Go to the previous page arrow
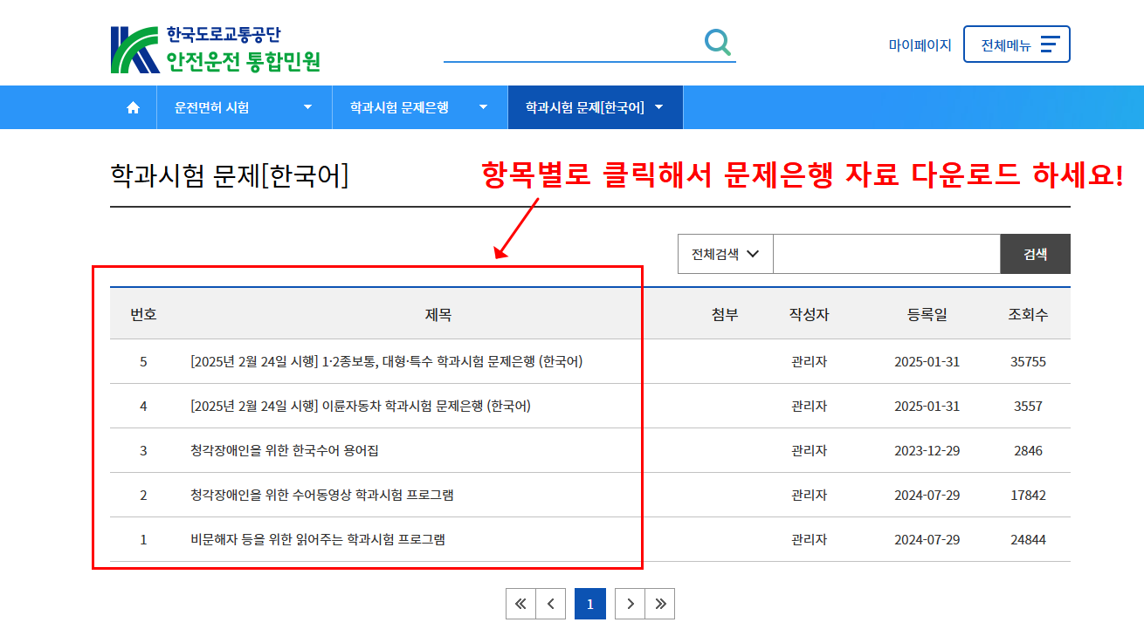Viewport: 1144px width, 643px height. click(551, 603)
